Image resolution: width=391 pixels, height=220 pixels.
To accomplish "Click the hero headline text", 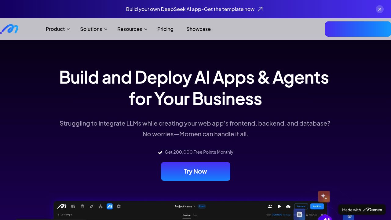I will [194, 88].
